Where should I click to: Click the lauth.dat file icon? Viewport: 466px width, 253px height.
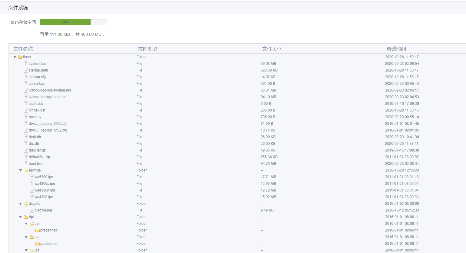pos(26,104)
